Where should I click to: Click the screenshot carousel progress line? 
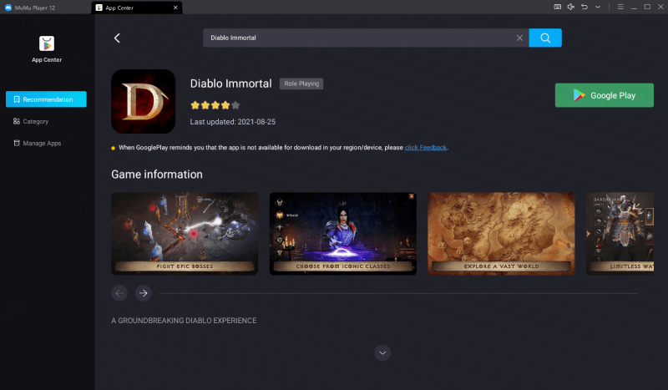click(x=398, y=293)
